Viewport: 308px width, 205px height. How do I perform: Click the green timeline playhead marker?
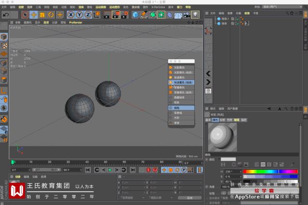[13, 162]
